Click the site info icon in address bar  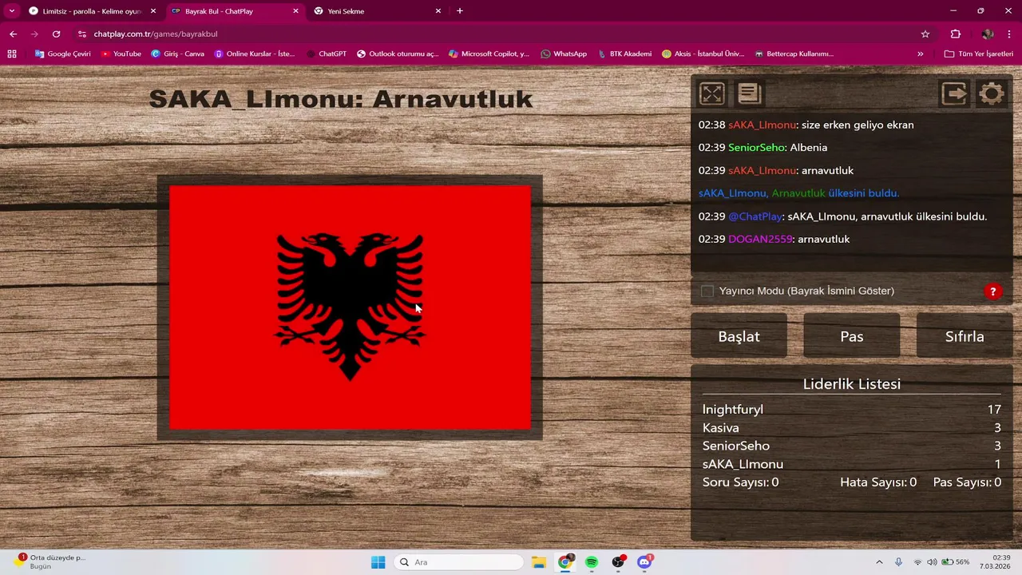pos(82,34)
